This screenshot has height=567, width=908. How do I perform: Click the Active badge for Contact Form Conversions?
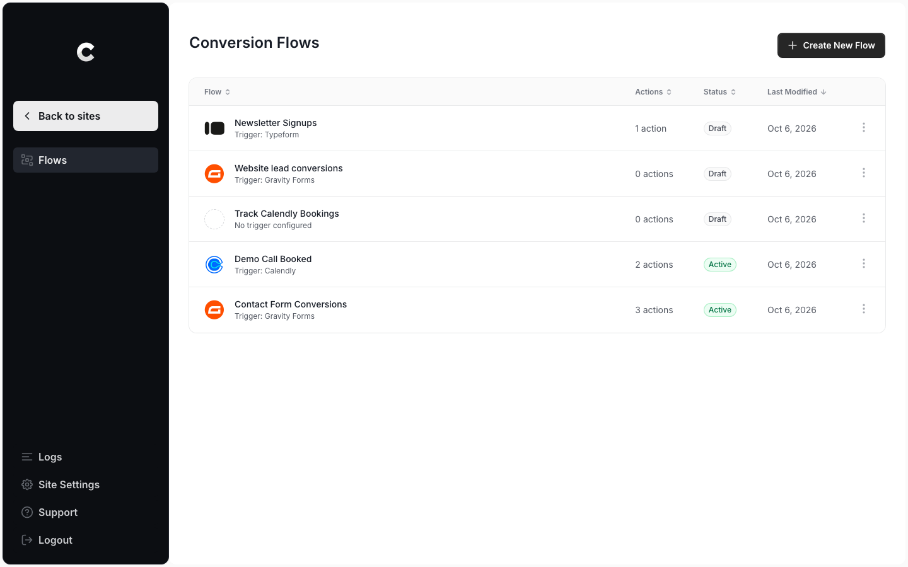[720, 310]
